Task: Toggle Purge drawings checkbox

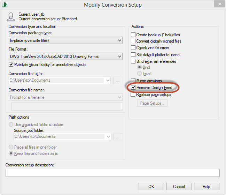Action: [x=133, y=81]
